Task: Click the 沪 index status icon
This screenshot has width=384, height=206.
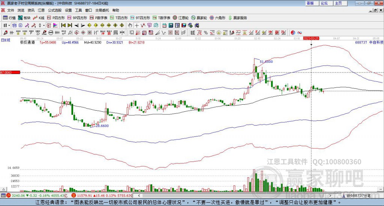Action: 9,196
